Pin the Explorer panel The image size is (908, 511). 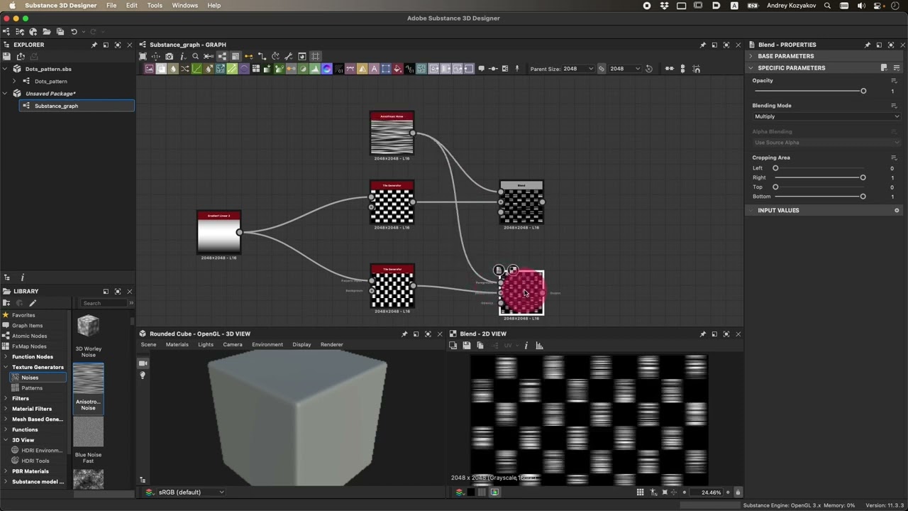point(94,45)
